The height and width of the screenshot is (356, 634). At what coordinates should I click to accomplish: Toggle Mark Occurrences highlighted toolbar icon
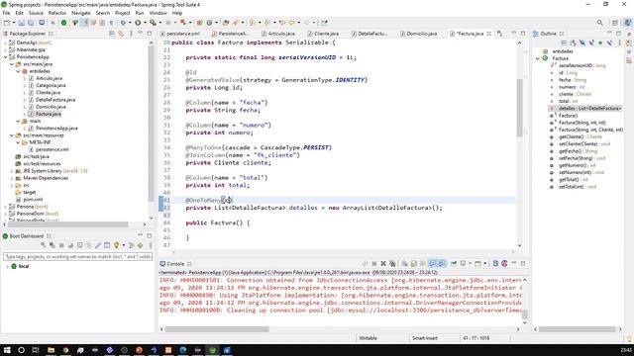coord(84,23)
